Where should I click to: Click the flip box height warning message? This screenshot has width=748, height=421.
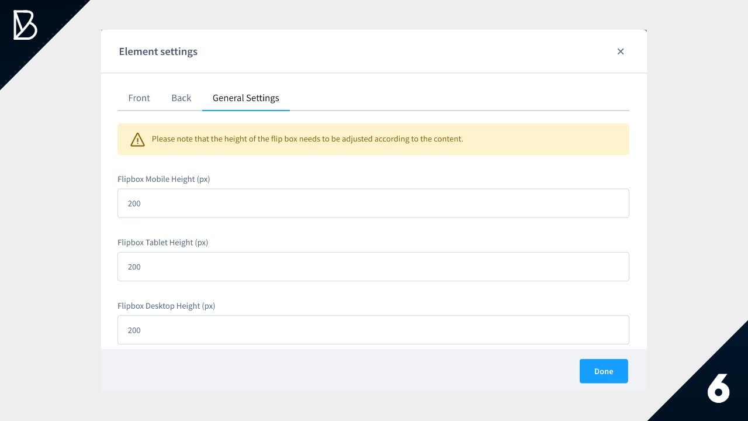coord(307,139)
